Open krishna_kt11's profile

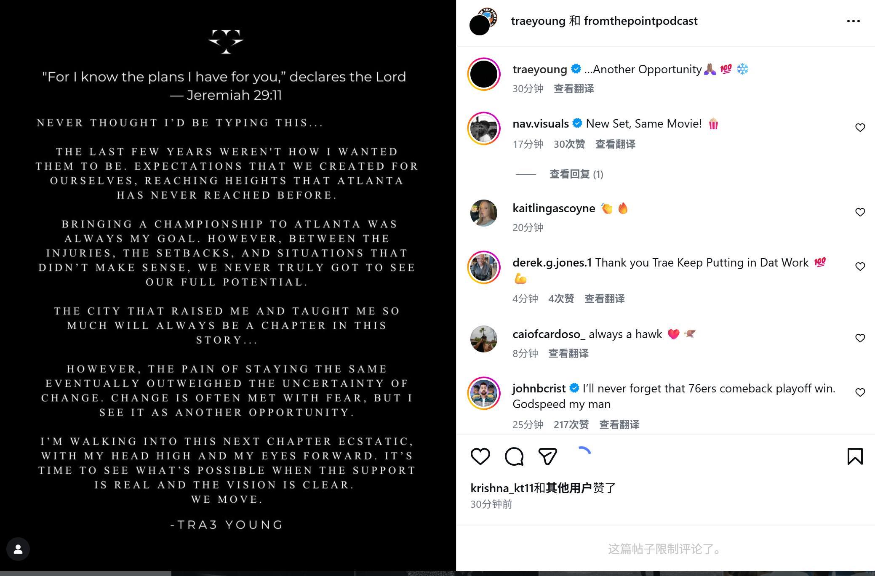(502, 488)
